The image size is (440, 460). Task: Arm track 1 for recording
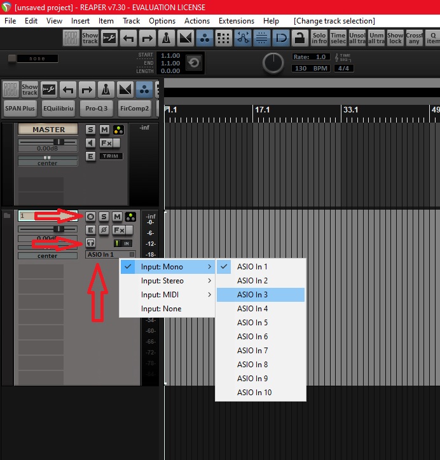(x=90, y=217)
